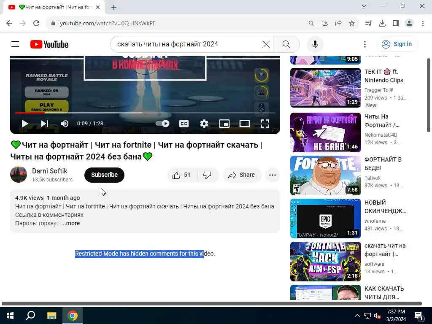The image size is (432, 324).
Task: Click Chrome icon on taskbar
Action: (73, 316)
